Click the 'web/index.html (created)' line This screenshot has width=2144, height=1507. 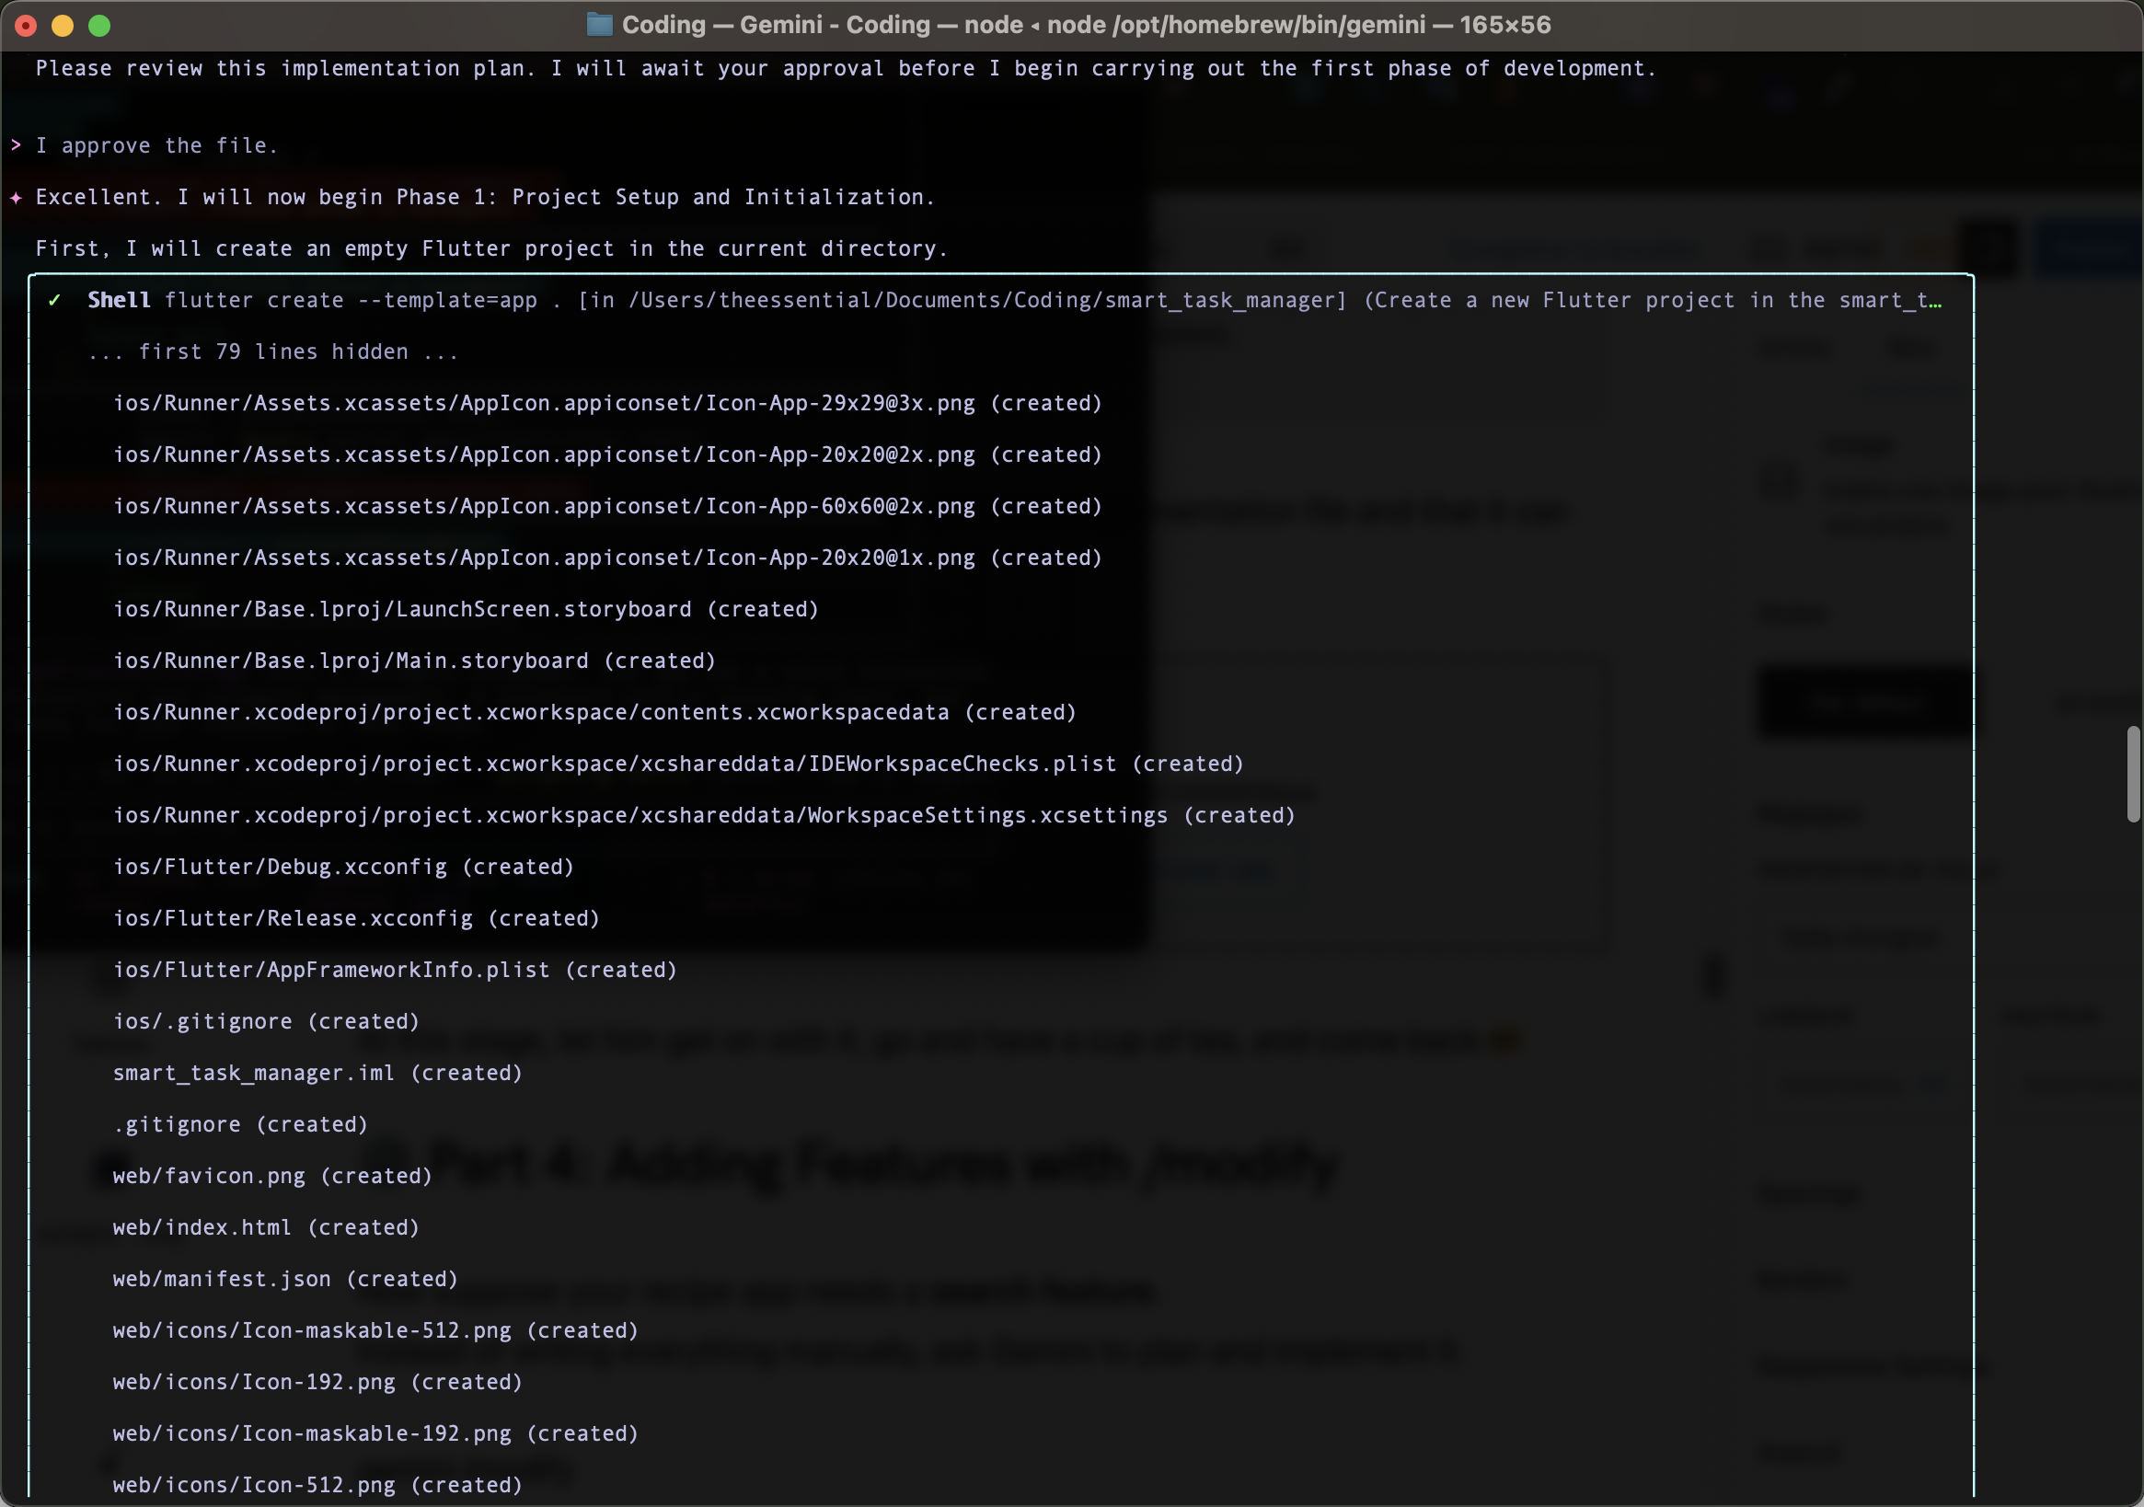(265, 1228)
